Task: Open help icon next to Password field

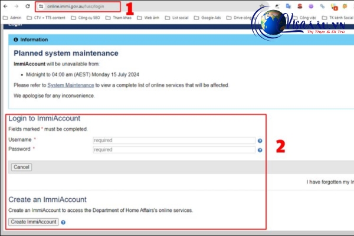Action: click(260, 150)
